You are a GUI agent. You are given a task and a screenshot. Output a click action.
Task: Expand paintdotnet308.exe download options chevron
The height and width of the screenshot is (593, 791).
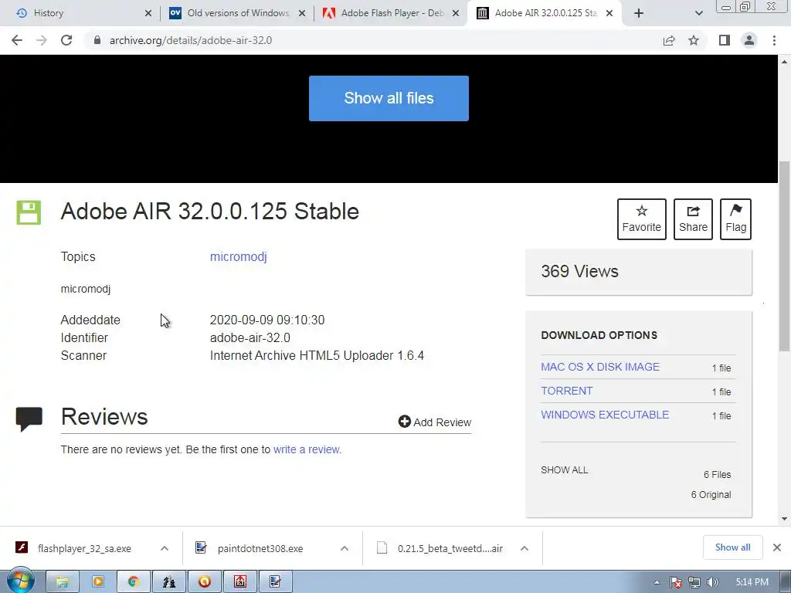[344, 548]
